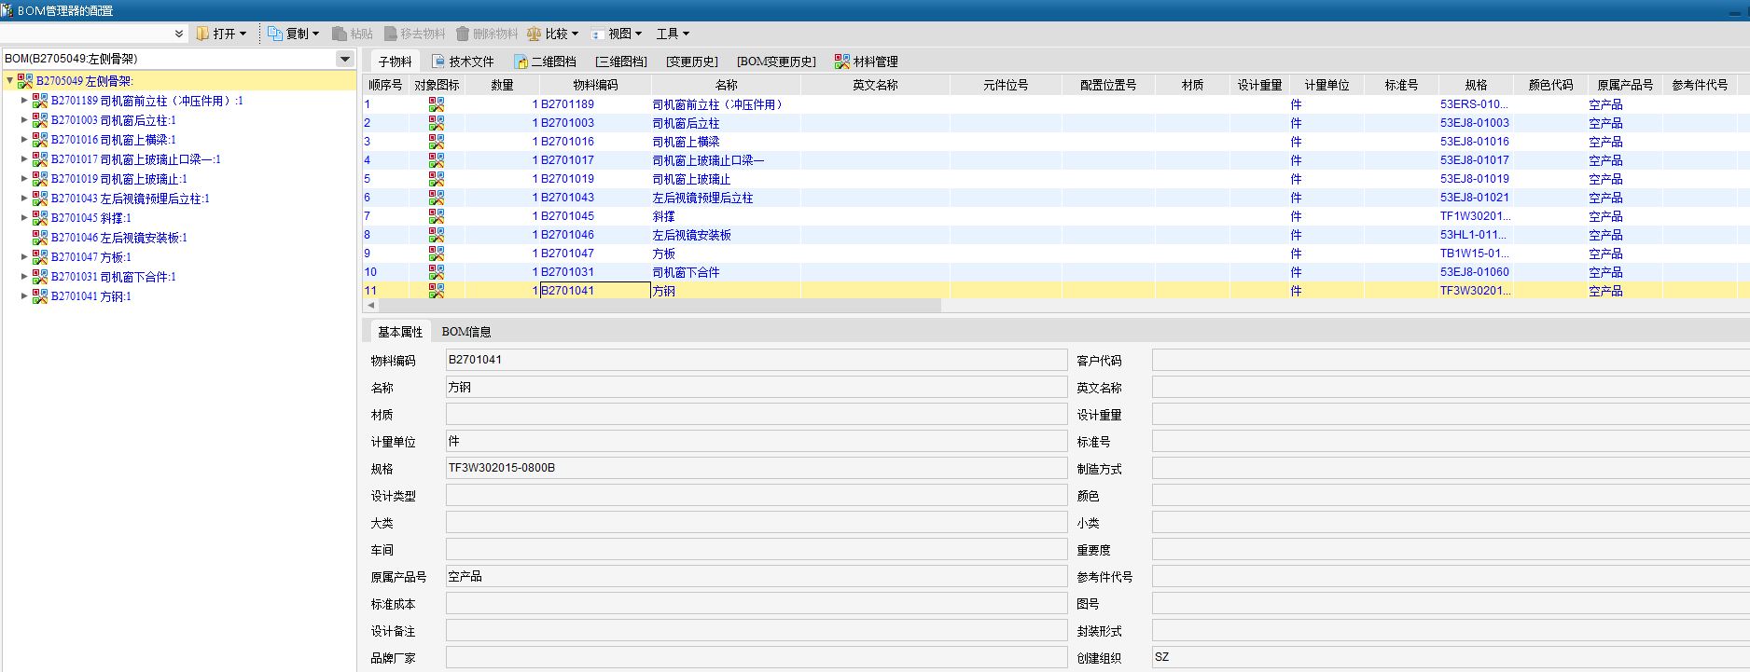Screen dimensions: 1750x672
Task: Click the 打开 folder icon in toolbar
Action: click(x=202, y=34)
